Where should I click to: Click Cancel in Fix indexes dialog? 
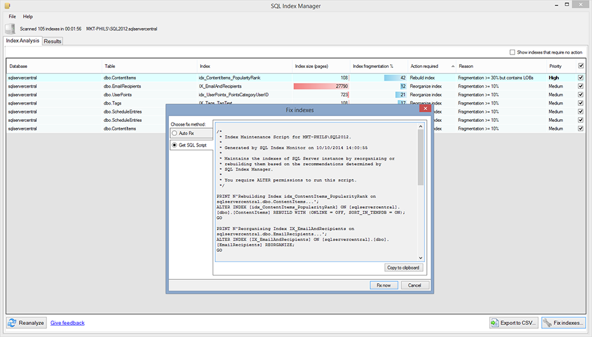[x=415, y=286]
